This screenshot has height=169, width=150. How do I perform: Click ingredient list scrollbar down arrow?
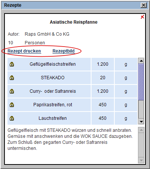coord(141,121)
